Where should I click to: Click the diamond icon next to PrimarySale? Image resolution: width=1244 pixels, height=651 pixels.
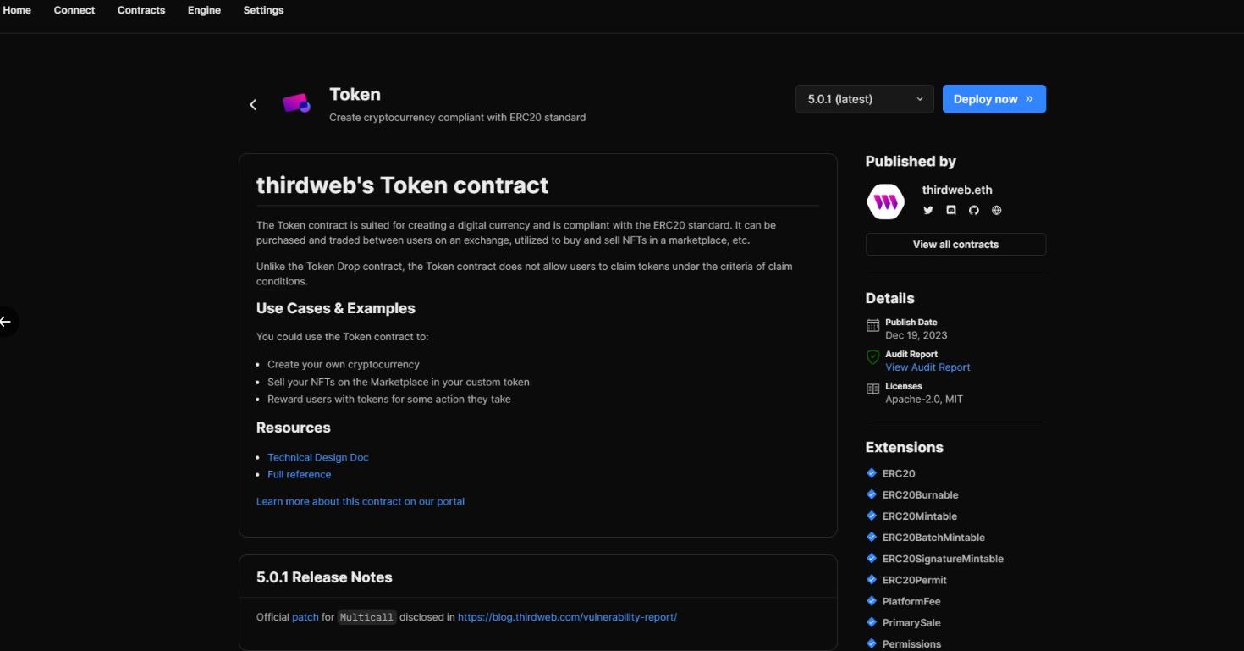(x=872, y=622)
